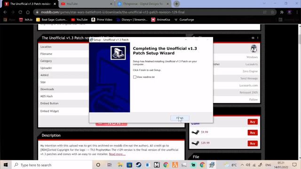Screen dimensions: 301x169
Task: Click the top Buy button in store list
Action: pos(253,122)
